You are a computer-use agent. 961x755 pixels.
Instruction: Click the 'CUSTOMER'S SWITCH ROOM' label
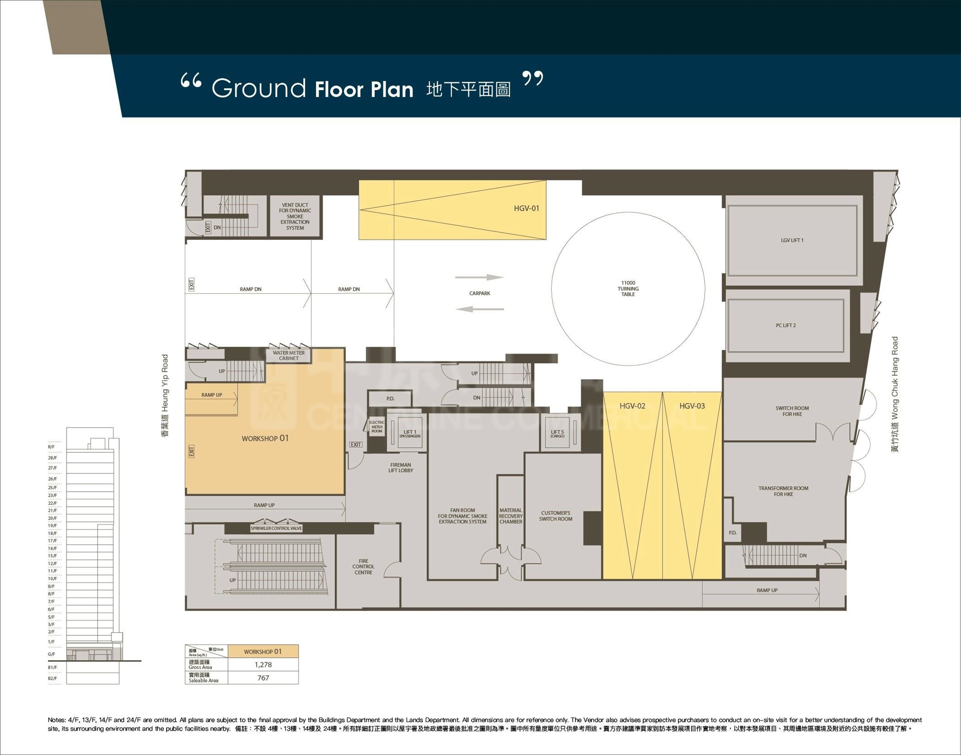555,516
